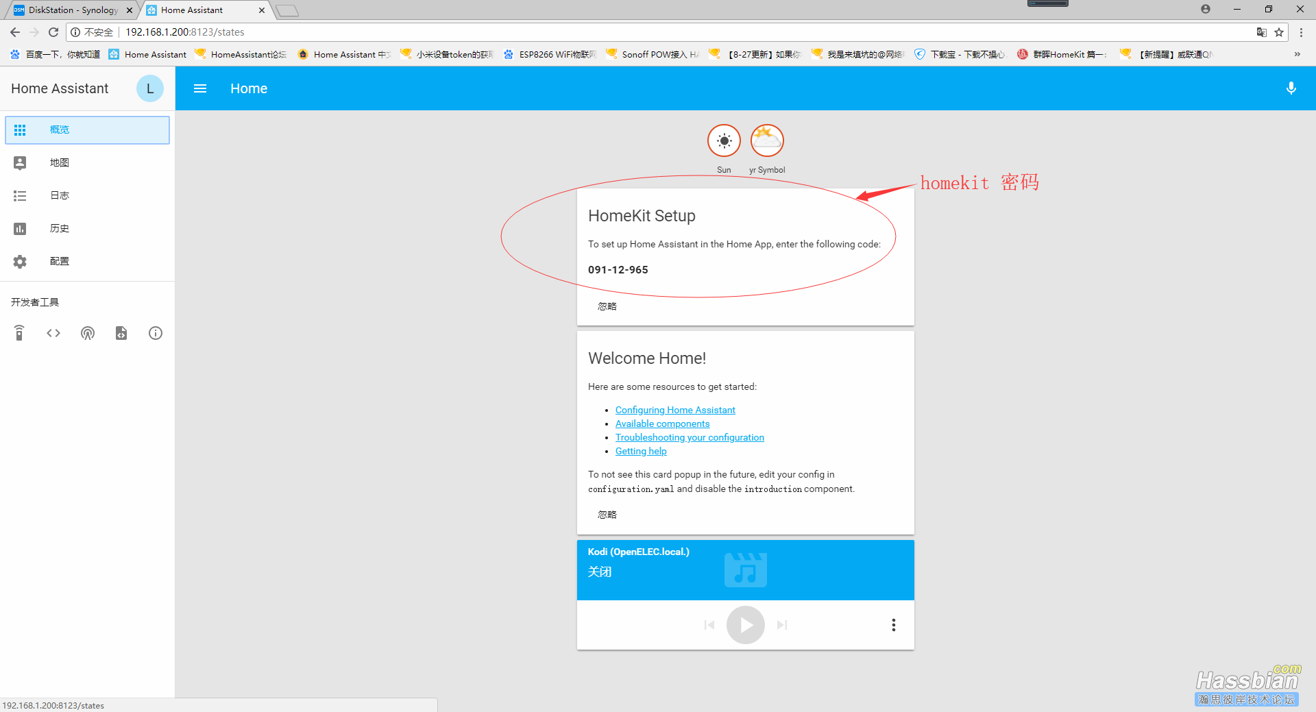This screenshot has width=1316, height=712.
Task: Open Home Assistant bookmark in bookmarks bar
Action: [x=147, y=54]
